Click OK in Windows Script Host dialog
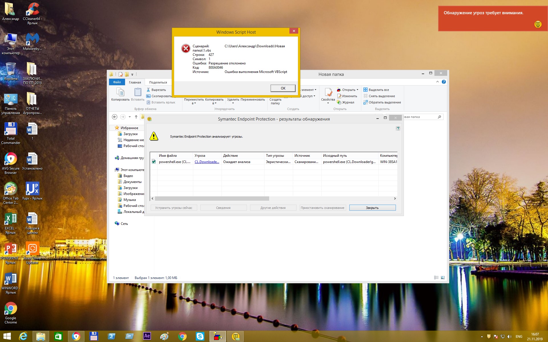 click(283, 88)
